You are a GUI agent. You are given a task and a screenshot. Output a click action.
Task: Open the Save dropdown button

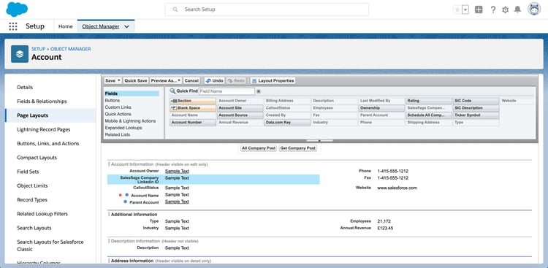click(113, 81)
